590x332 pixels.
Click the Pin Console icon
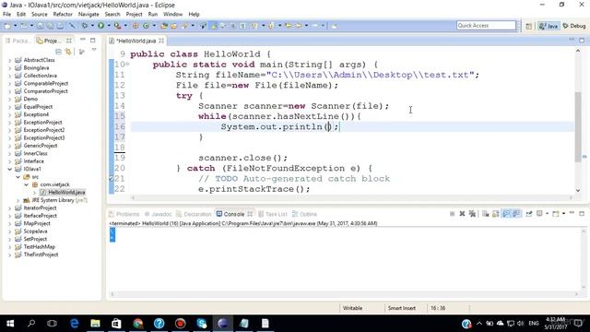(x=529, y=214)
